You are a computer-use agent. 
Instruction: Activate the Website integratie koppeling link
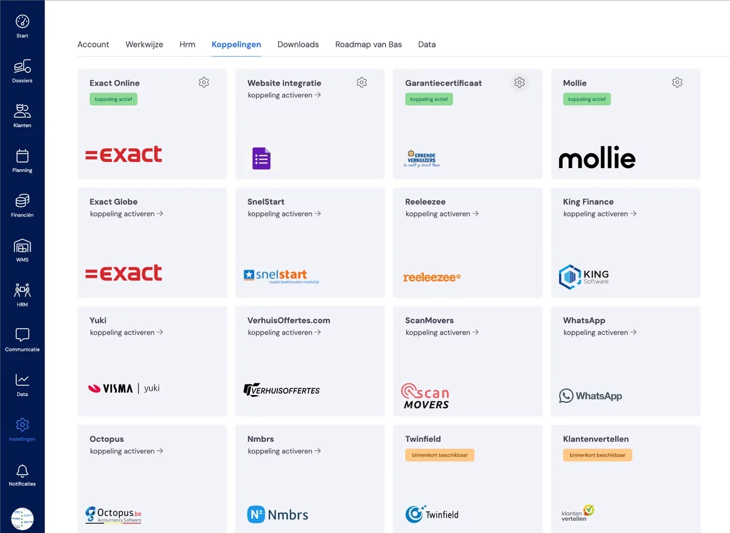click(x=284, y=96)
